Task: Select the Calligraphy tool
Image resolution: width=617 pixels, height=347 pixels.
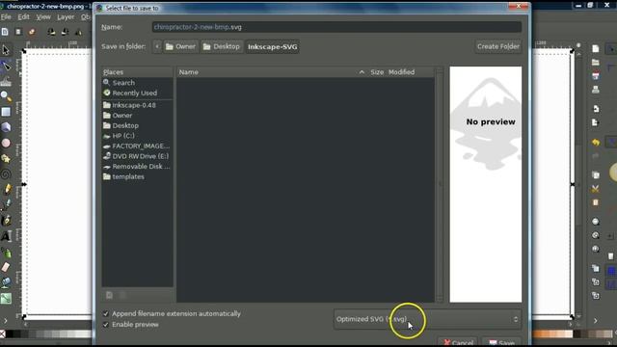Action: point(6,221)
